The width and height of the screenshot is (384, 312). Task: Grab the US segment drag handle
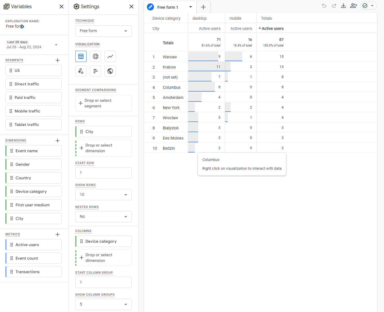coord(11,70)
